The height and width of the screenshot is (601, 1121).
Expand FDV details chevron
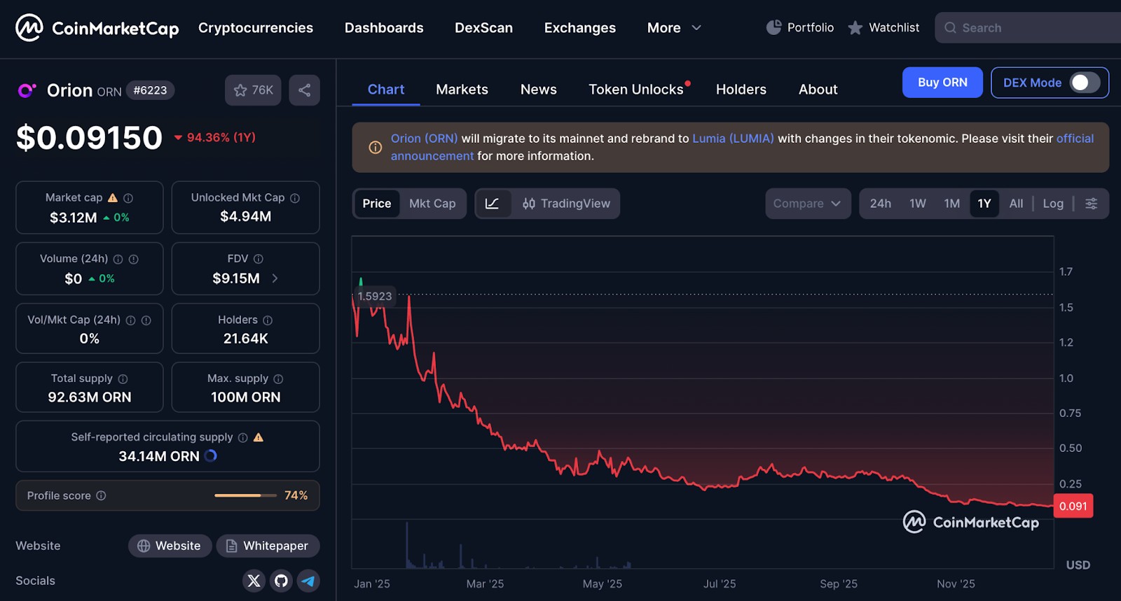pos(275,278)
